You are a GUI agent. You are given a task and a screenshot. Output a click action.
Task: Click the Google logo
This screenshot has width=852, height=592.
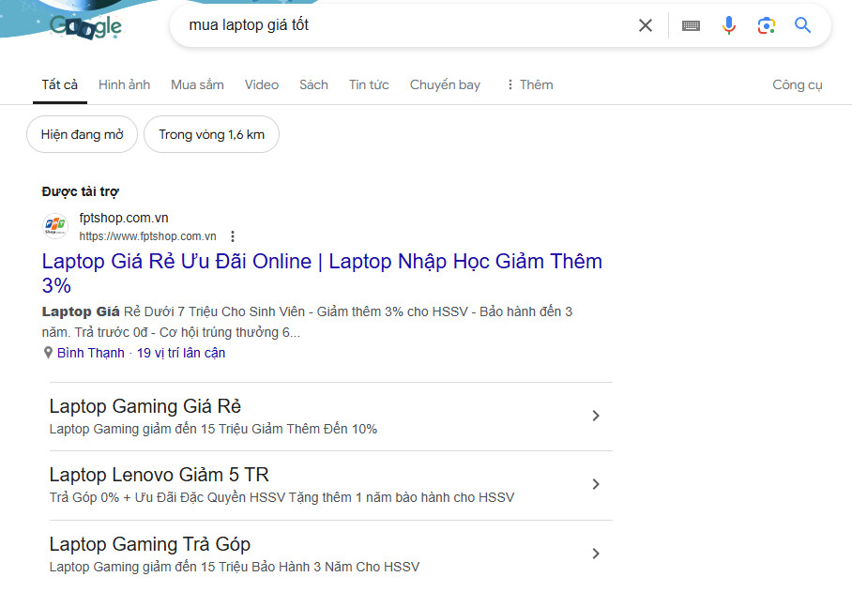(85, 27)
